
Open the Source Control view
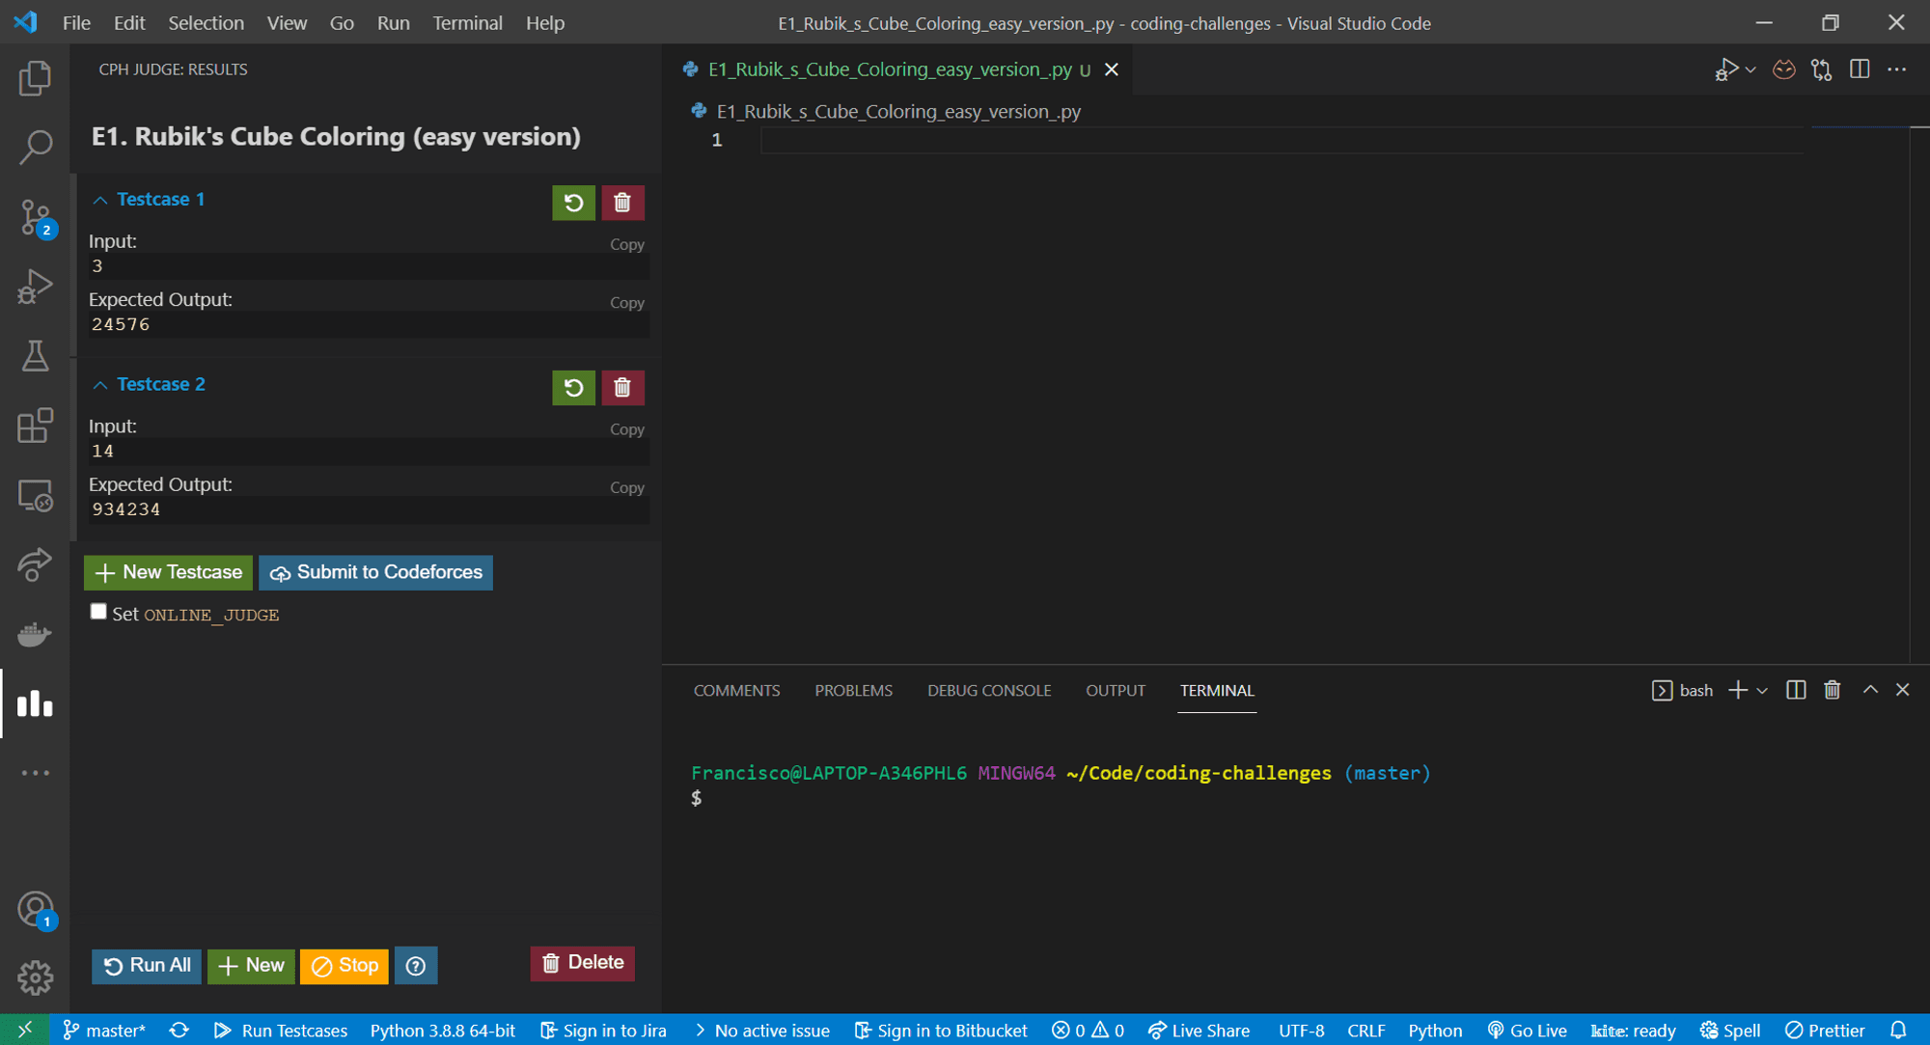(x=35, y=217)
